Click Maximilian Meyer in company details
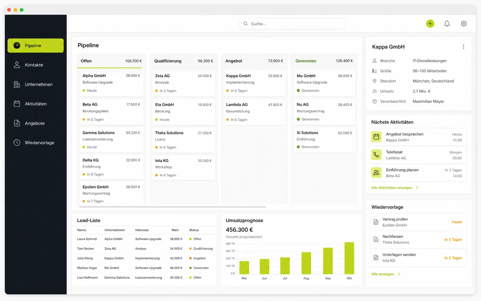This screenshot has height=301, width=481. (428, 101)
